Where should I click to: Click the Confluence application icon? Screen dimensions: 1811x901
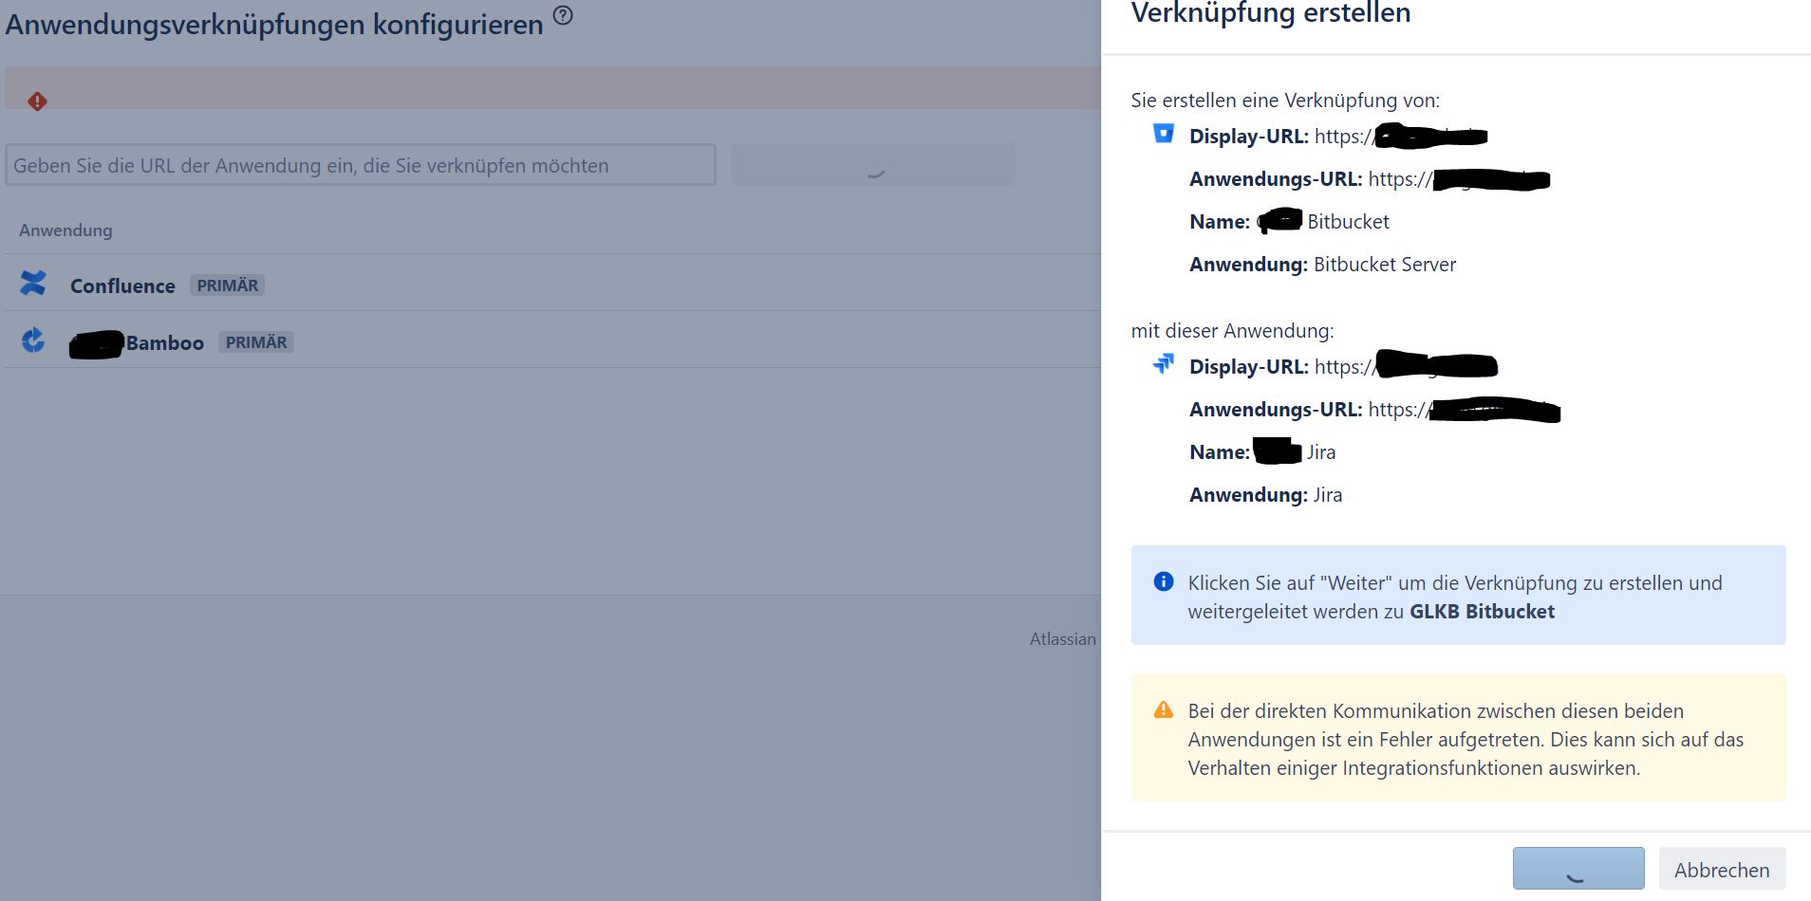coord(33,283)
